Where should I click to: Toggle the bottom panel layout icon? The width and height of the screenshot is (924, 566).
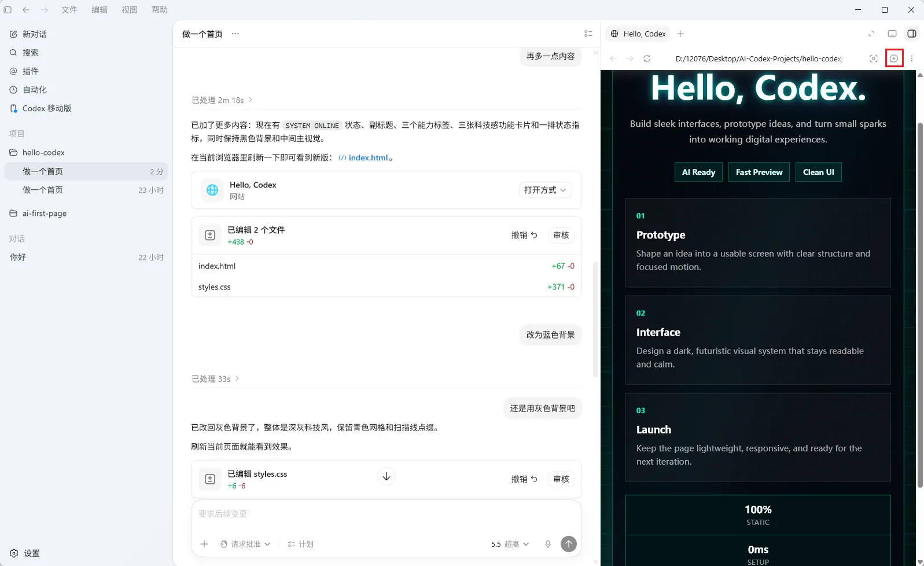[x=892, y=34]
